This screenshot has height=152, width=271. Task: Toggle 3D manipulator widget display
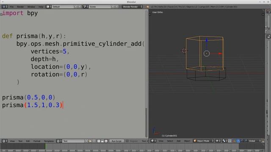(x=234, y=141)
